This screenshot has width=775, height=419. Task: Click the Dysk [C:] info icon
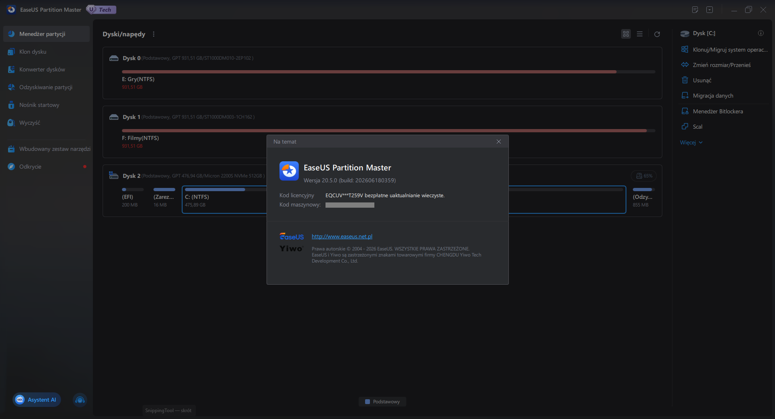761,33
